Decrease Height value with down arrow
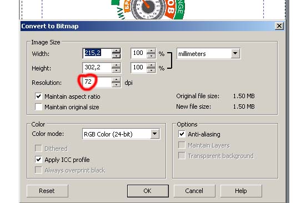Viewport: 296px width, 203px height. click(x=116, y=70)
